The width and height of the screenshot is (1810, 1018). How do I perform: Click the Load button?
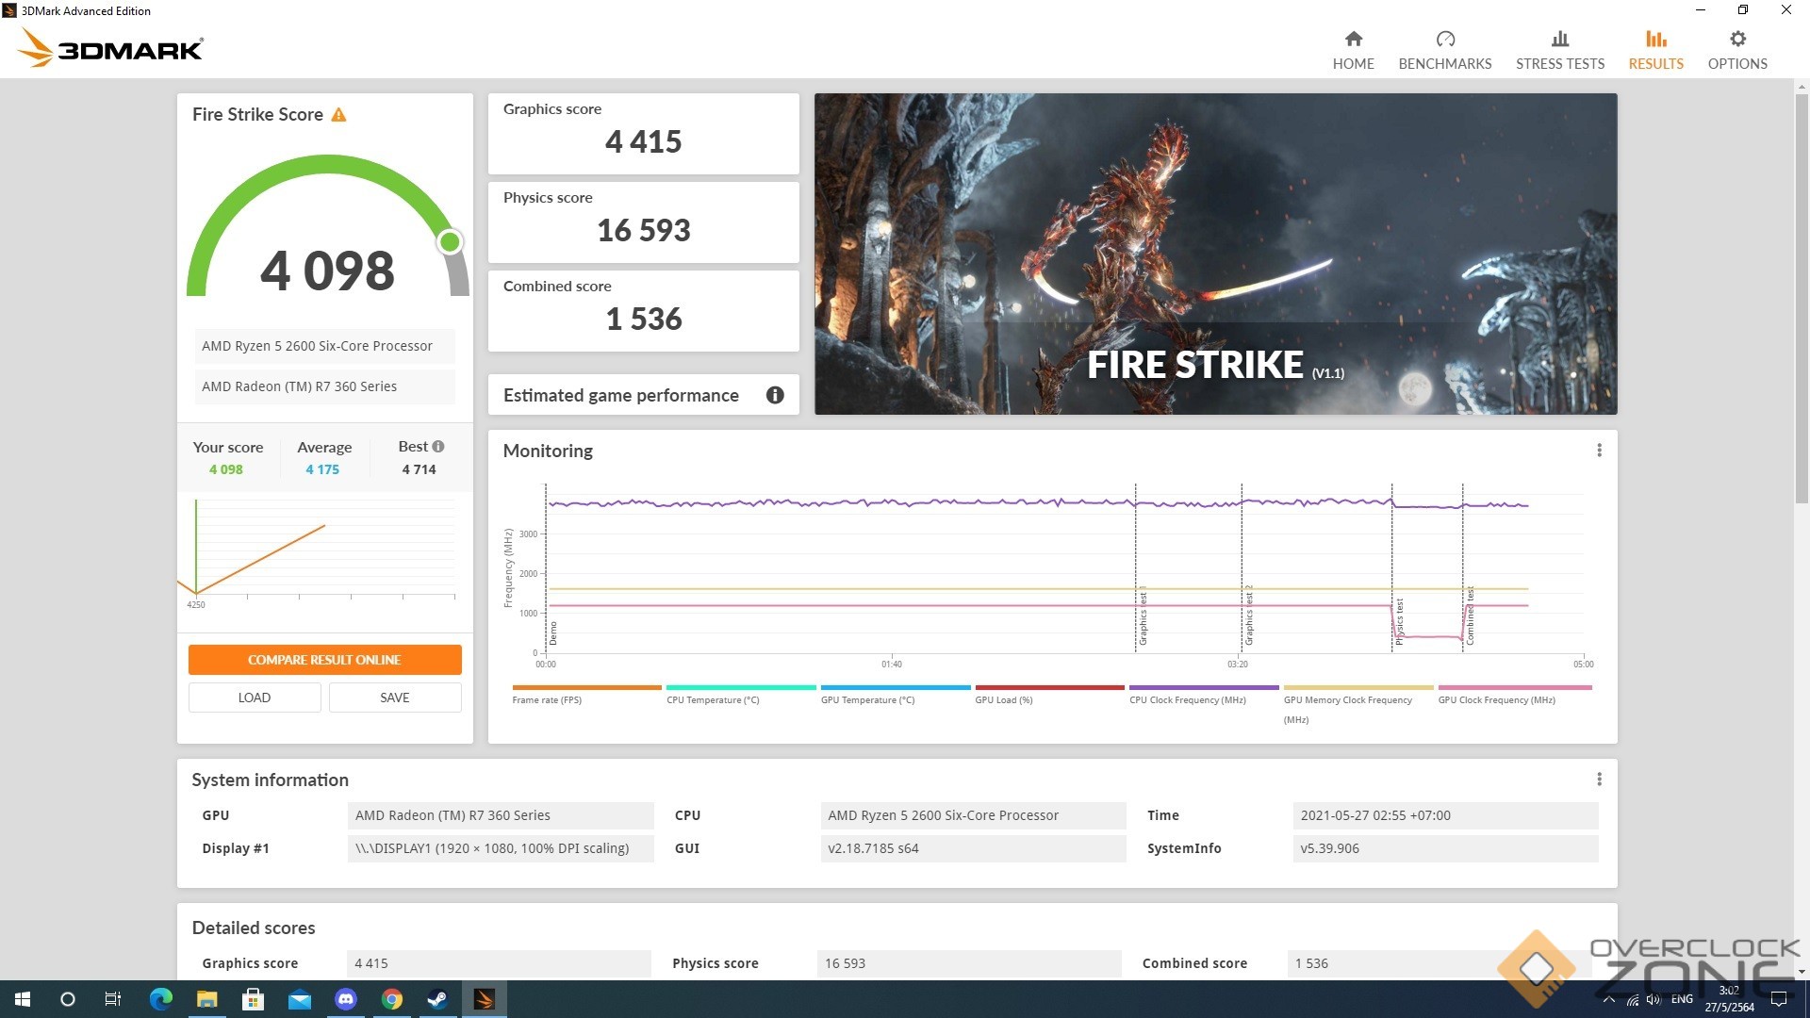click(255, 698)
